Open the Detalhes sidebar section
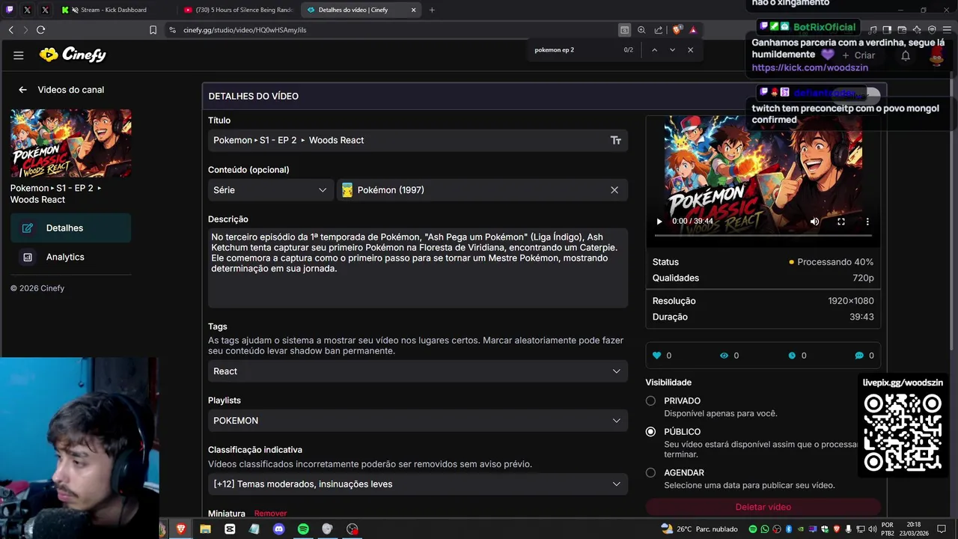958x539 pixels. [x=70, y=228]
